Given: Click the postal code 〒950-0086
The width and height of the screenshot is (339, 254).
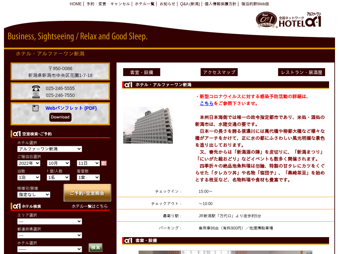Looking at the screenshot, I should tap(60, 68).
